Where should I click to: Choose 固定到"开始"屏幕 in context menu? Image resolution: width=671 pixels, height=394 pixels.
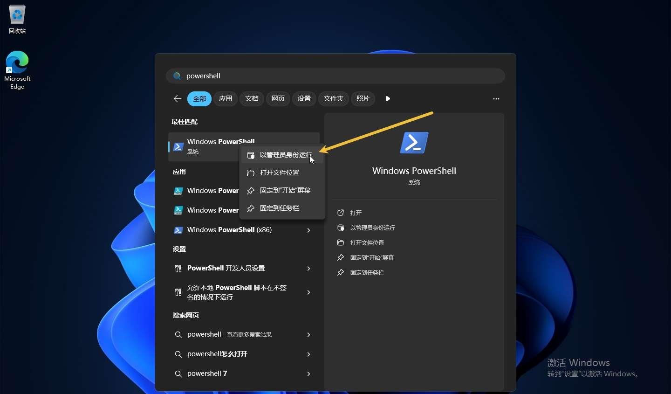282,190
